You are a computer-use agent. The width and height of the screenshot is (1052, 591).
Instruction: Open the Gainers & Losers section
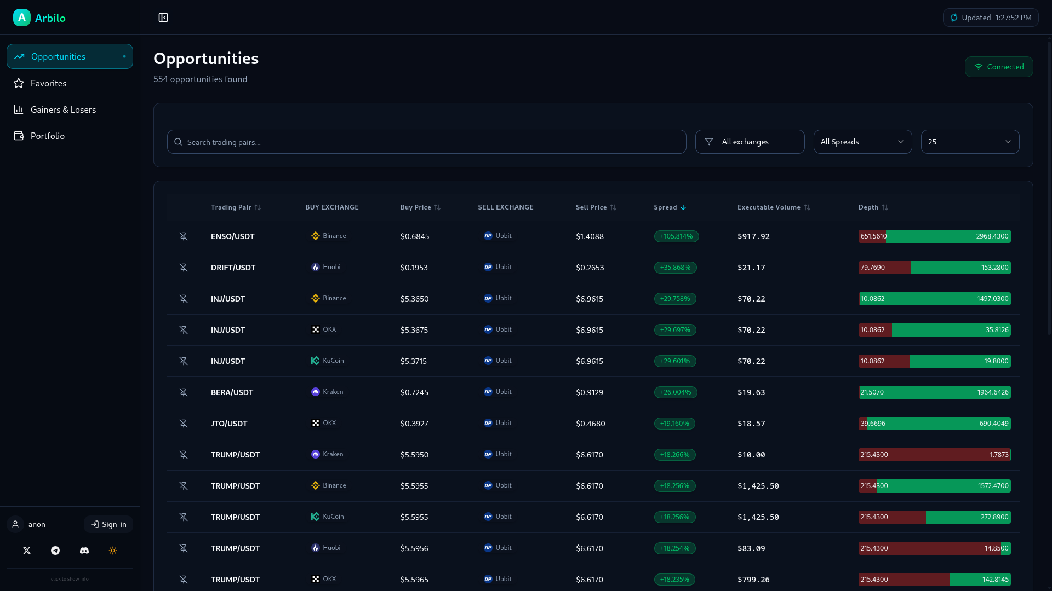pyautogui.click(x=62, y=109)
